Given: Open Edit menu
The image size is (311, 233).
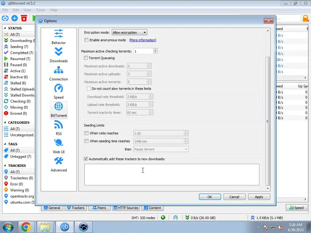Looking at the screenshot, I should [x=16, y=10].
